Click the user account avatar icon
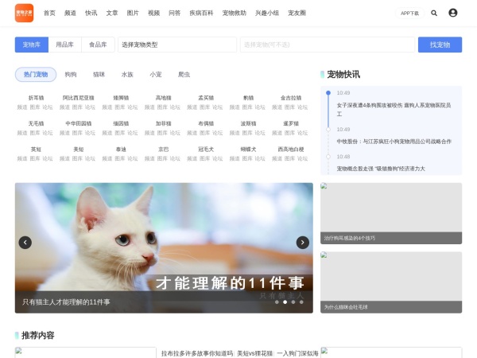This screenshot has width=477, height=358. coord(453,13)
